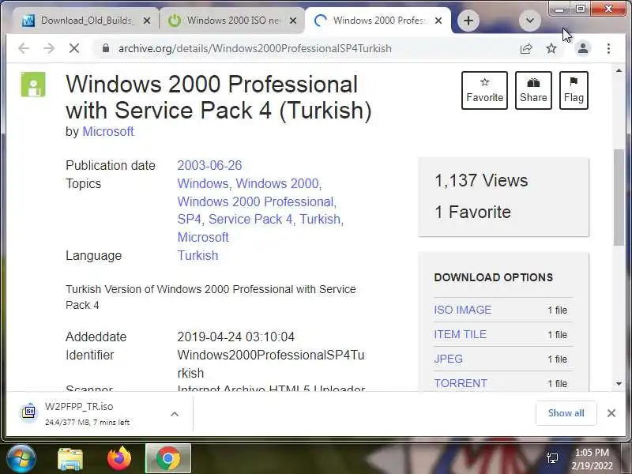632x474 pixels.
Task: Click the address bar URL
Action: pyautogui.click(x=254, y=48)
